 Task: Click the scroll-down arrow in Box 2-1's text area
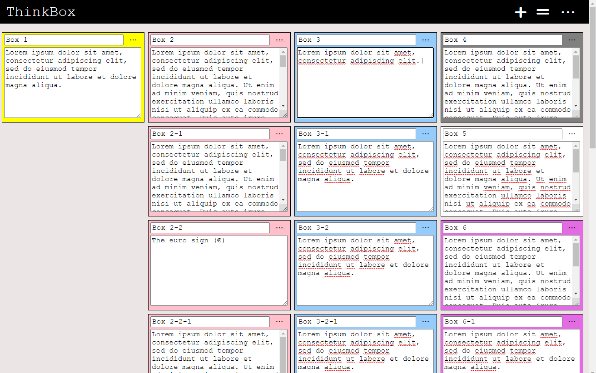(x=283, y=200)
